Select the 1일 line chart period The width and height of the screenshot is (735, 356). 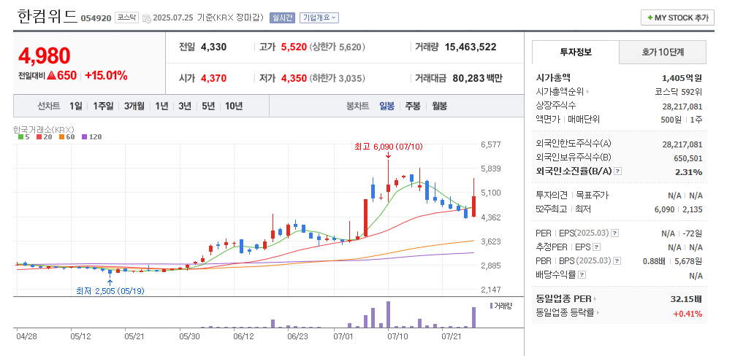(75, 107)
